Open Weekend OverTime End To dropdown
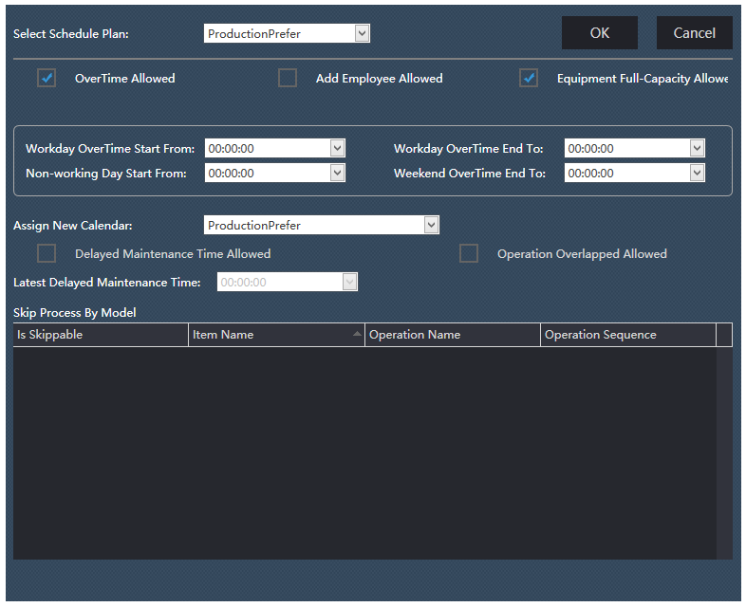Screen dimensions: 746x607 coord(698,174)
